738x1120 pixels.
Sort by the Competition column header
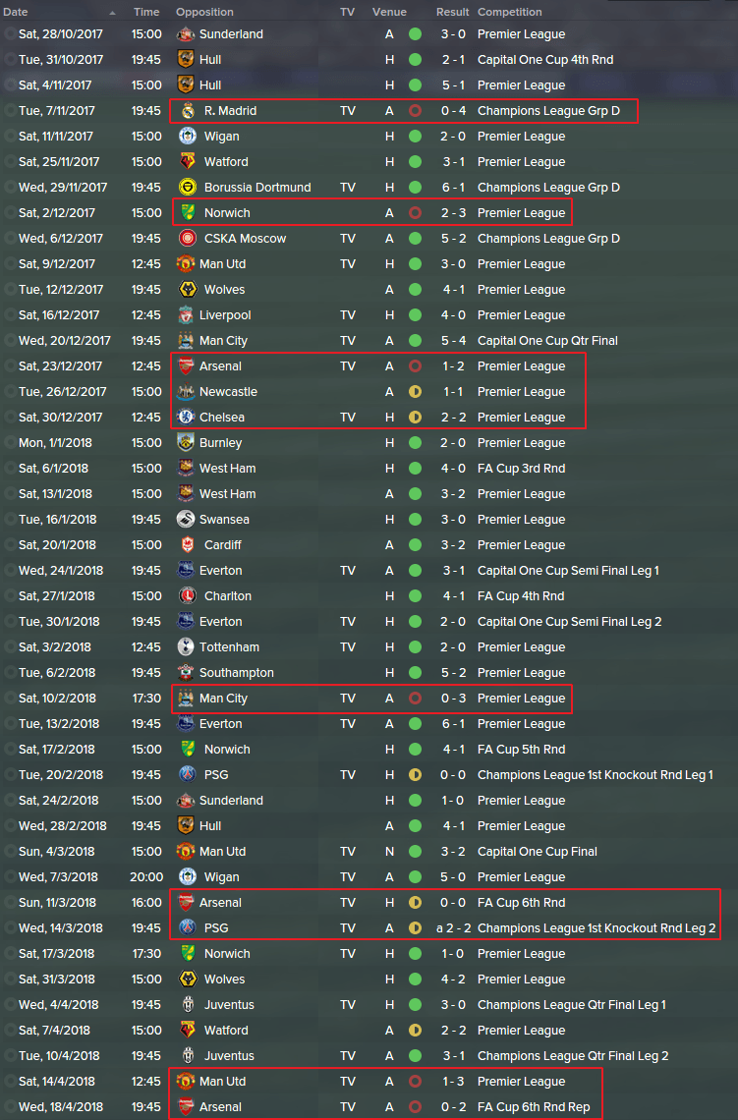pos(509,12)
